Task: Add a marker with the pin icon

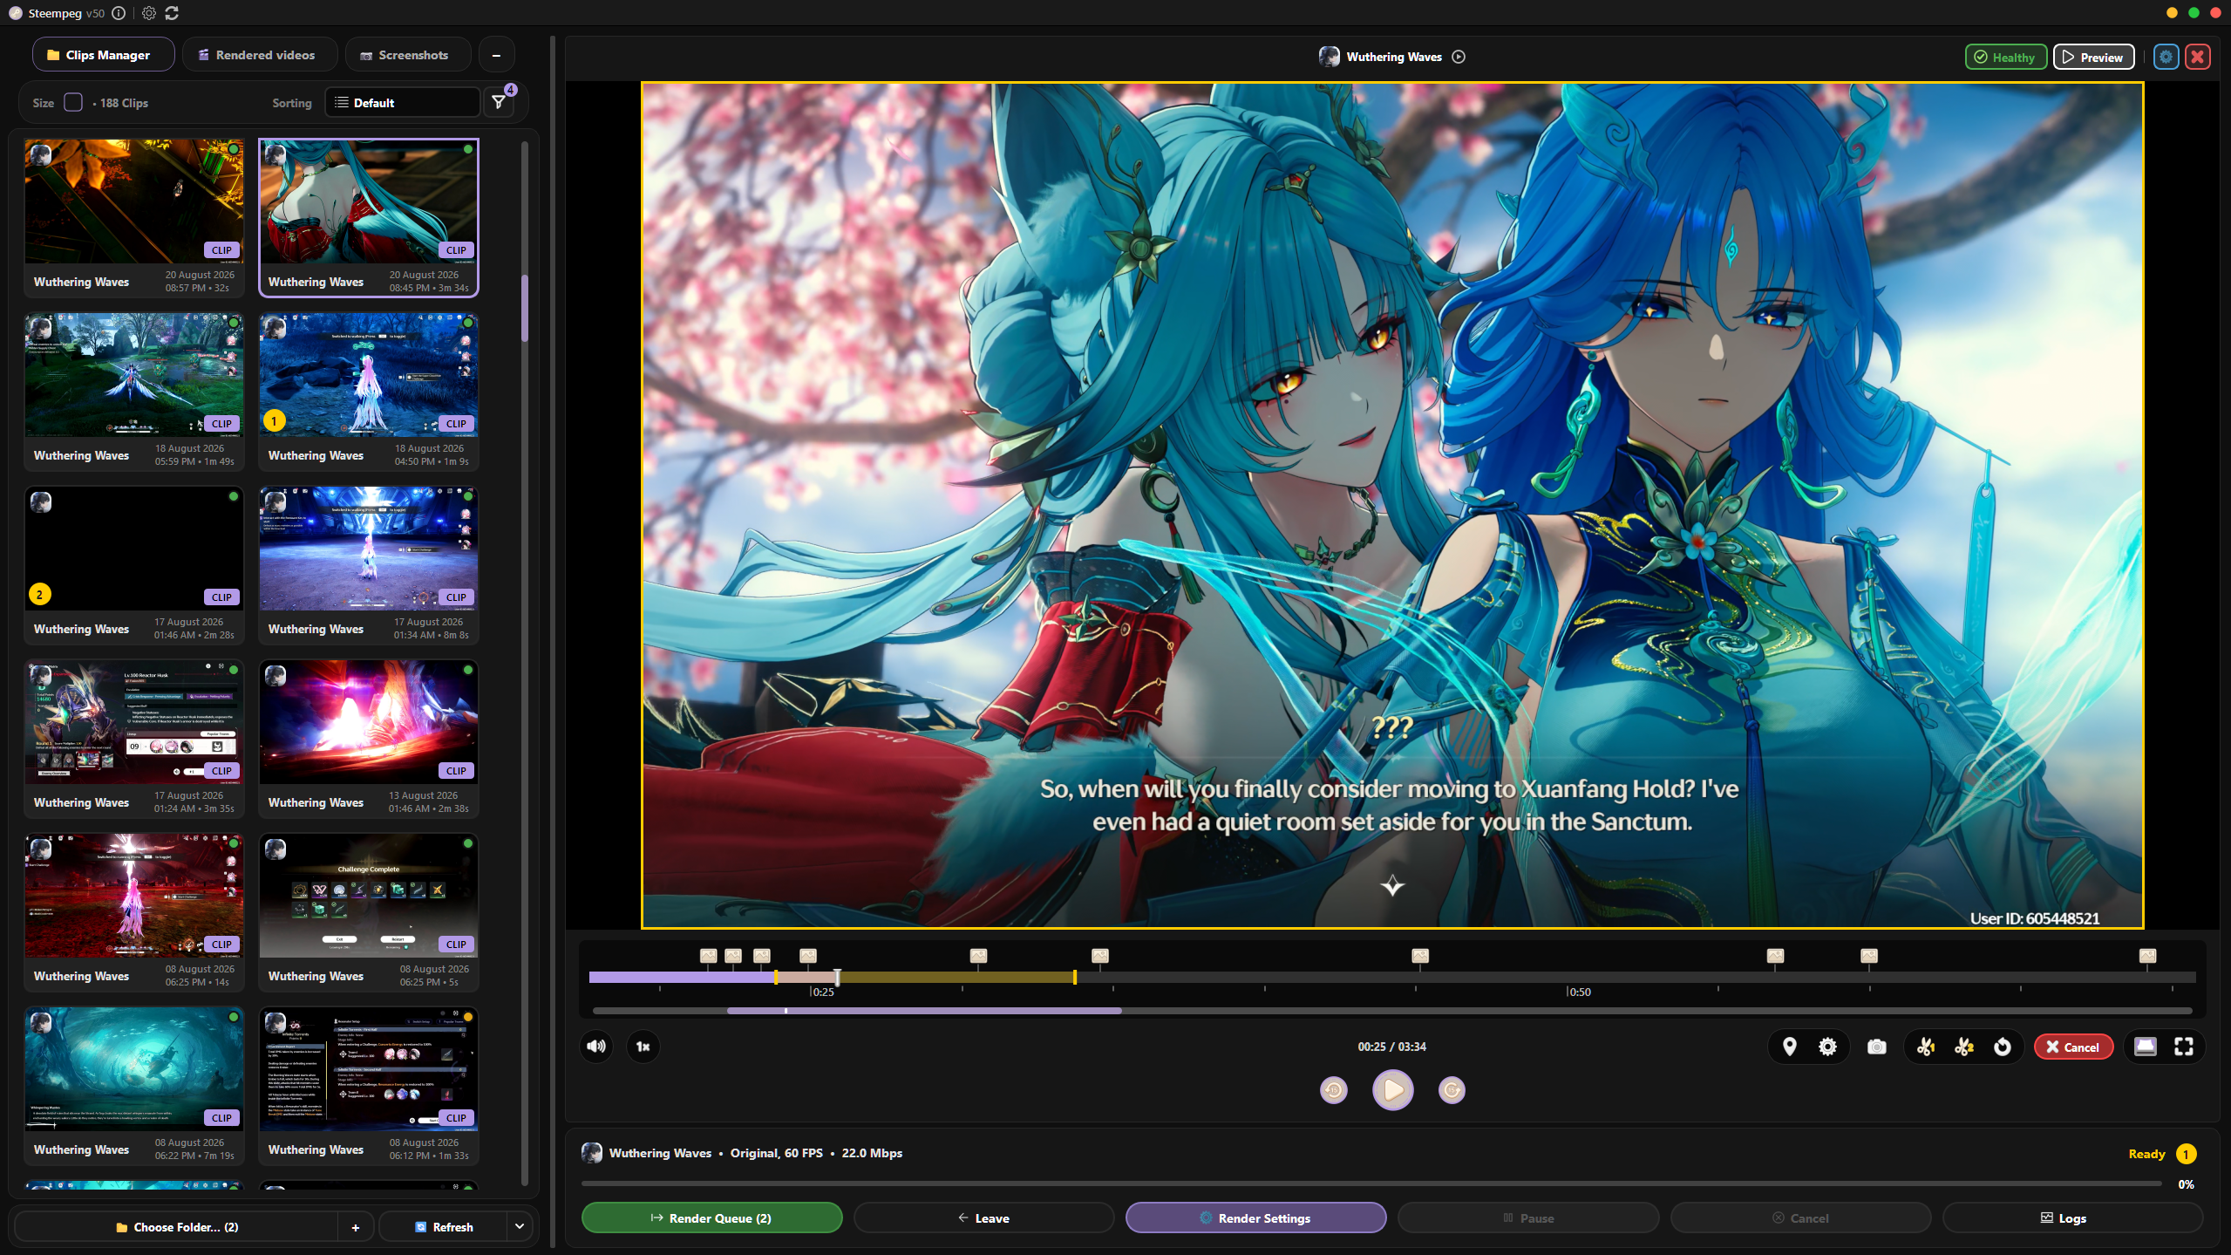Action: click(1789, 1046)
